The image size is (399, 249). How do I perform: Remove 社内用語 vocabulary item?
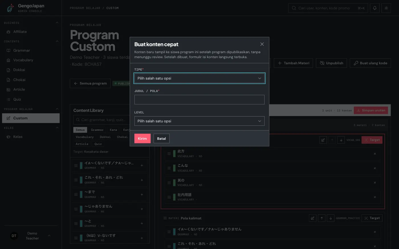(x=375, y=197)
